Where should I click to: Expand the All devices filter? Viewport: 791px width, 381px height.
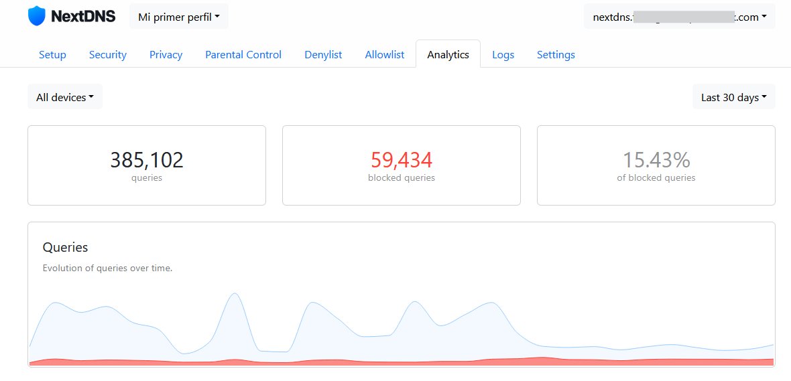(65, 97)
